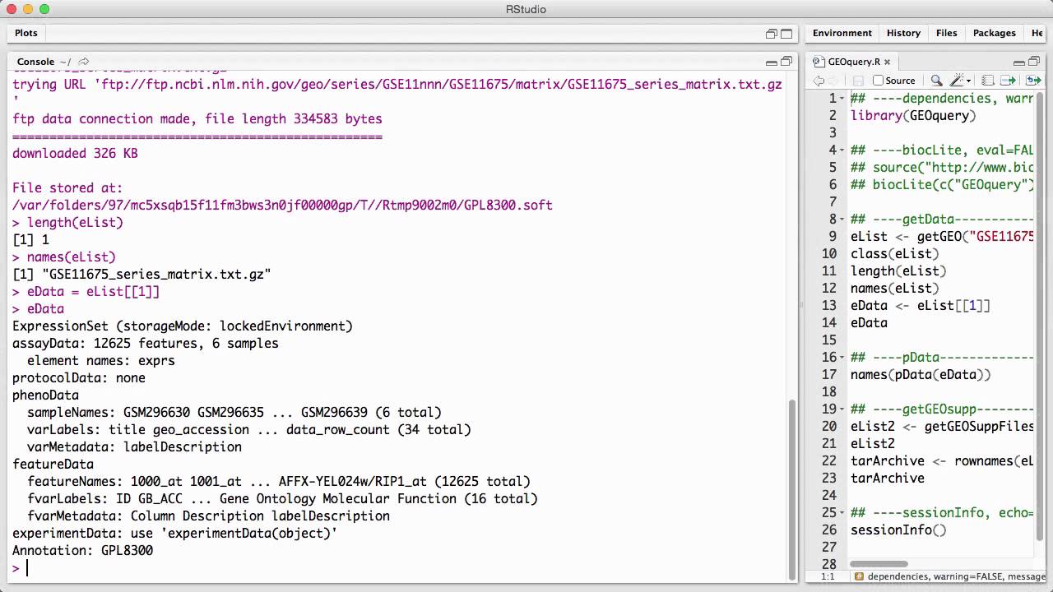Click the 'element names: exprs' console line
The height and width of the screenshot is (592, 1053).
pyautogui.click(x=101, y=361)
